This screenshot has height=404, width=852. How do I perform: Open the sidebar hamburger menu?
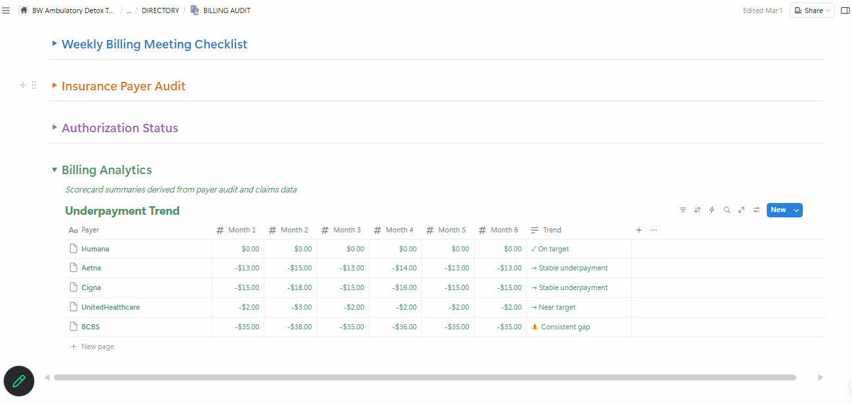[6, 10]
